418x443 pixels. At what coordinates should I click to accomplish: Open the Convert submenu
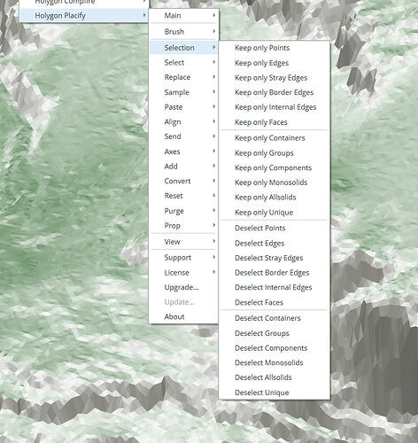[x=183, y=181]
